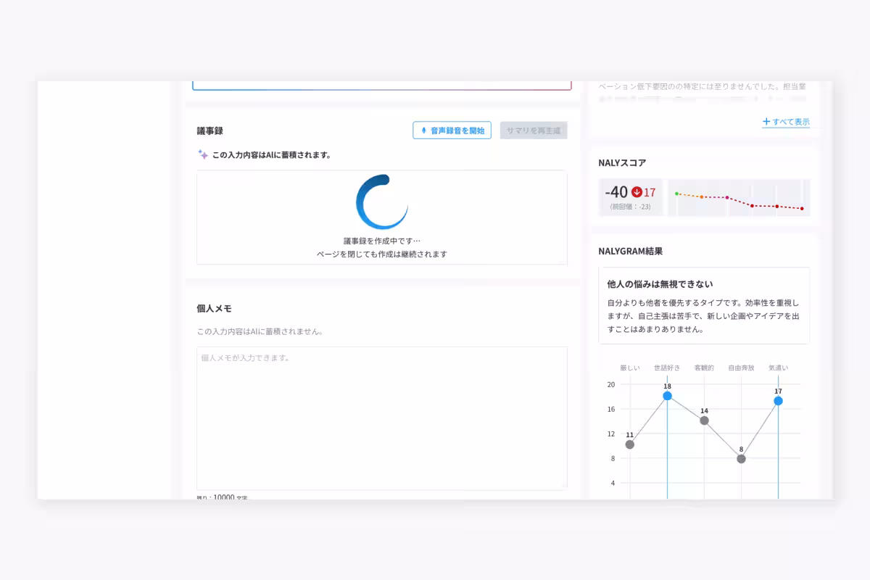Click the grayed-out サマリを再生成 button
The width and height of the screenshot is (870, 580).
[534, 130]
